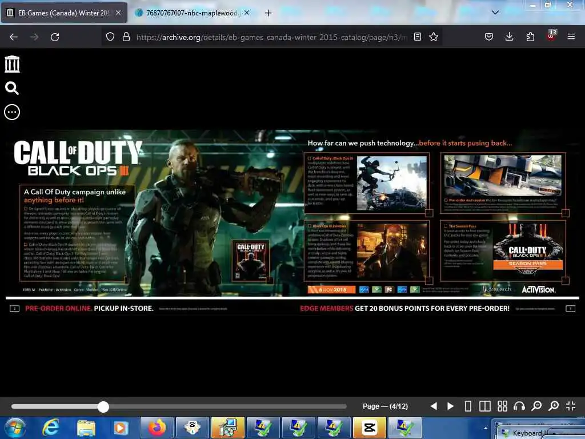
Task: Open the book reader search panel
Action: (12, 88)
